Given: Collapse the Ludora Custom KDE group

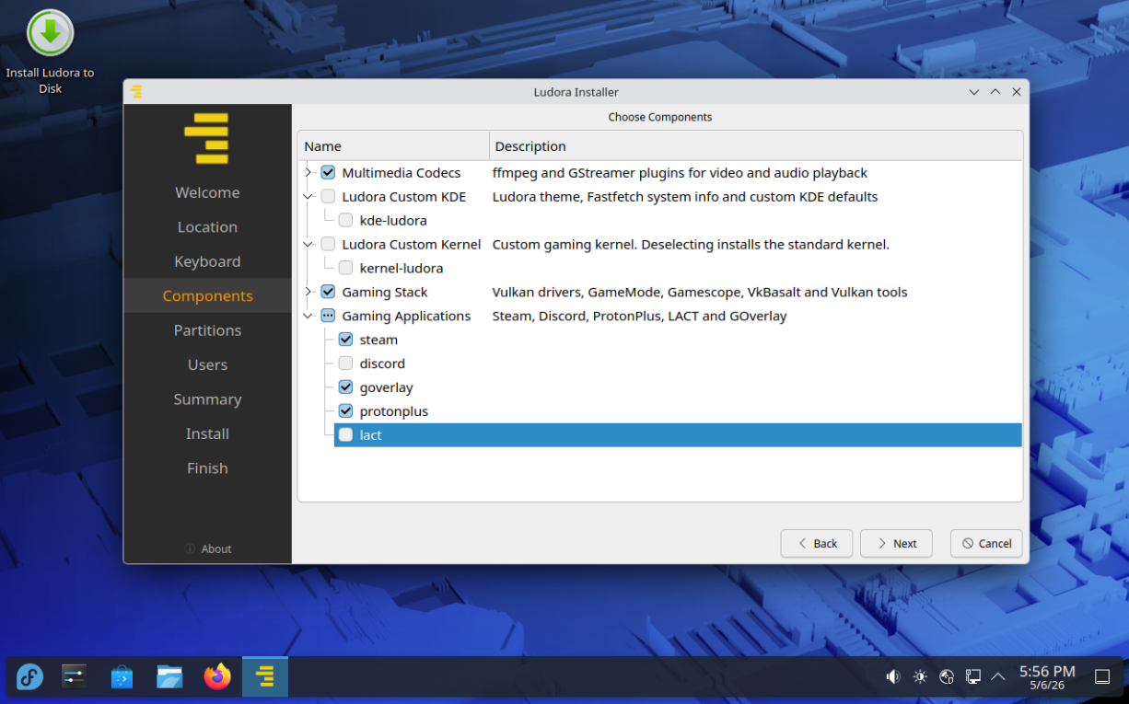Looking at the screenshot, I should 308,196.
